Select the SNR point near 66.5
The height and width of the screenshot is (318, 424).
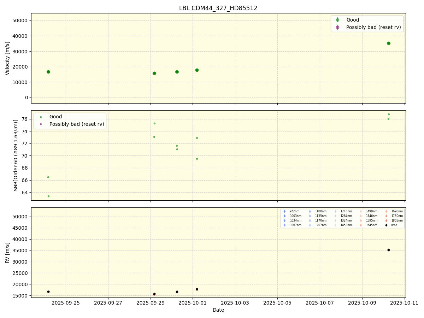click(48, 177)
